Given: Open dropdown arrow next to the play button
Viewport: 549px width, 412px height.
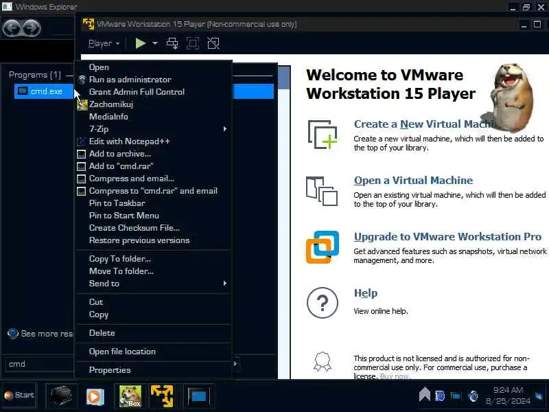Looking at the screenshot, I should [155, 43].
